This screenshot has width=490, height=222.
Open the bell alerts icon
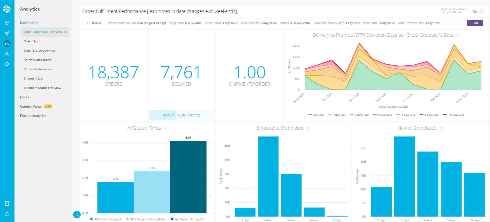(x=7, y=214)
